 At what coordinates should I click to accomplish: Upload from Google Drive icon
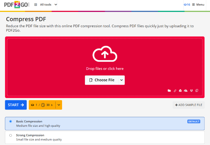[180, 91]
